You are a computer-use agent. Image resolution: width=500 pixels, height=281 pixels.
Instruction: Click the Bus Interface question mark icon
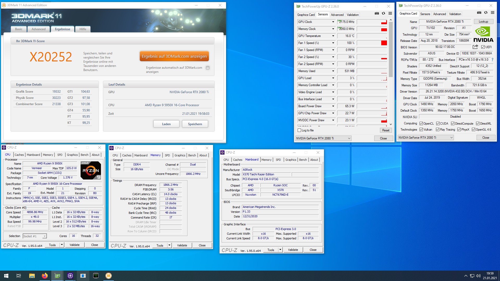click(492, 60)
